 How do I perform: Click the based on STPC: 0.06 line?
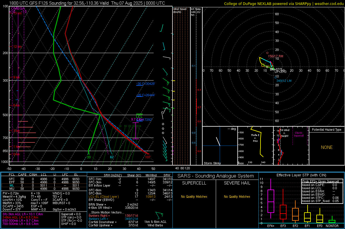coord(320,198)
